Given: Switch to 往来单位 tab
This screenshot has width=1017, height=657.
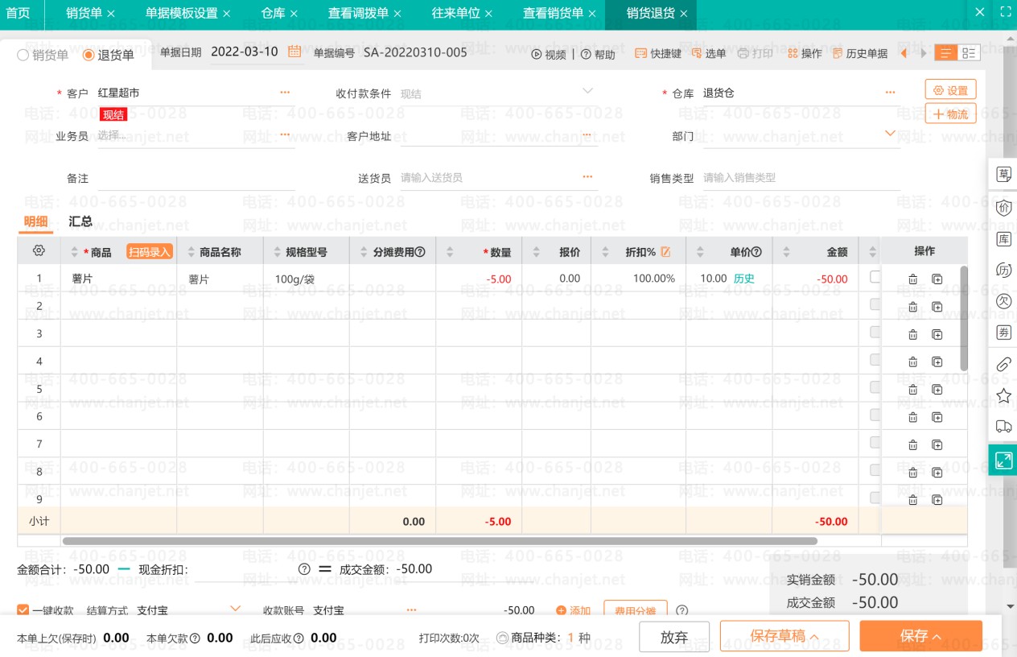Looking at the screenshot, I should pyautogui.click(x=455, y=14).
